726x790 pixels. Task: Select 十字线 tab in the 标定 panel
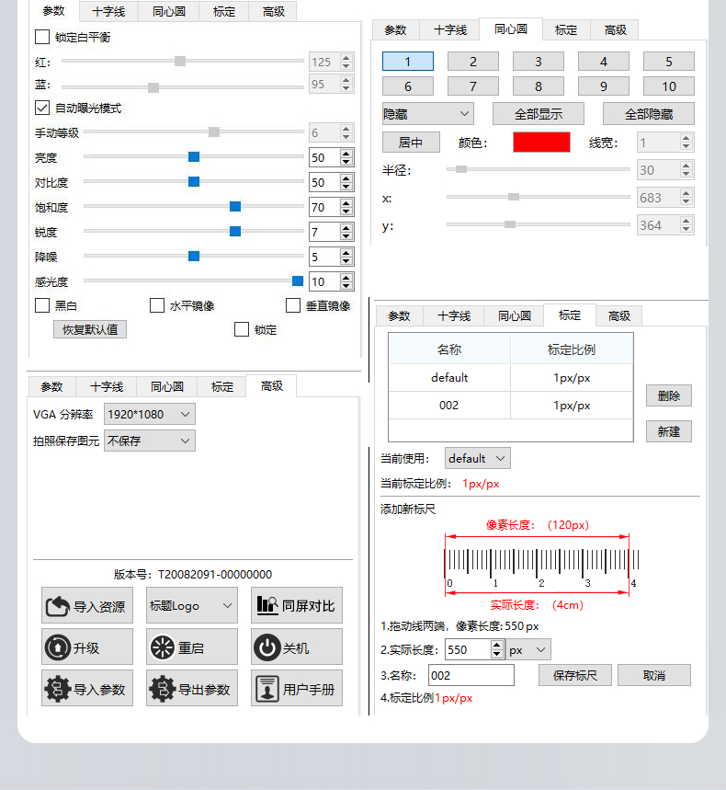click(454, 315)
